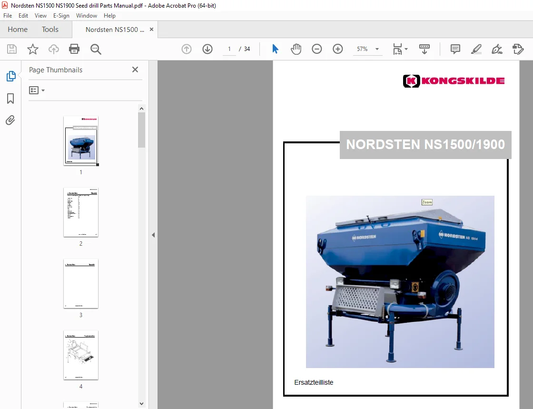This screenshot has height=409, width=533.
Task: Close the Nordsten NS1500 document tab
Action: point(152,30)
